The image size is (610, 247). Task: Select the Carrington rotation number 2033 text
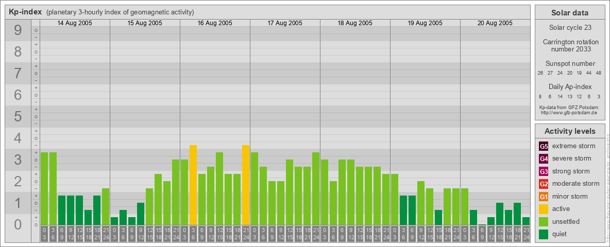click(571, 45)
